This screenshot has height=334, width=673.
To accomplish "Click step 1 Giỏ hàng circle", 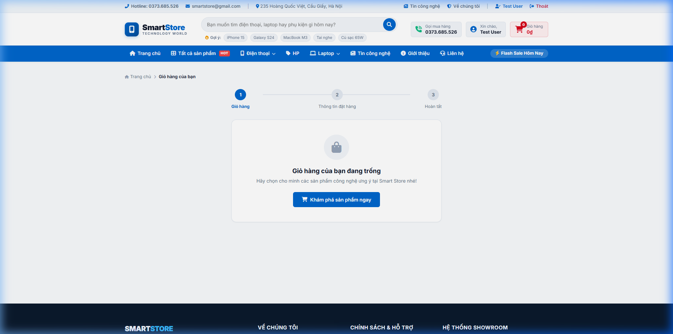I will (x=240, y=95).
